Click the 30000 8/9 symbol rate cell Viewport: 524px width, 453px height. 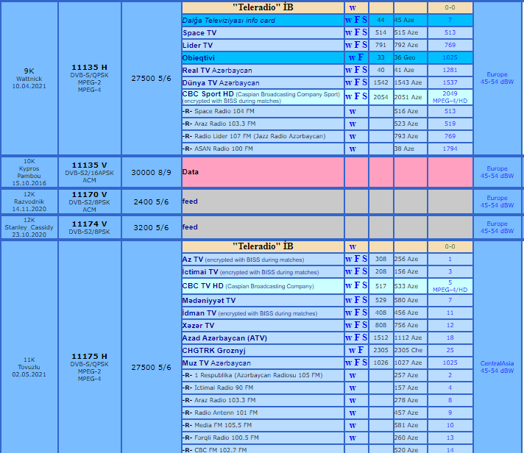[x=152, y=172]
